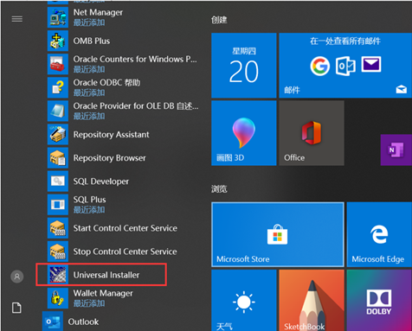Click the SQL Developer icon

pyautogui.click(x=58, y=181)
